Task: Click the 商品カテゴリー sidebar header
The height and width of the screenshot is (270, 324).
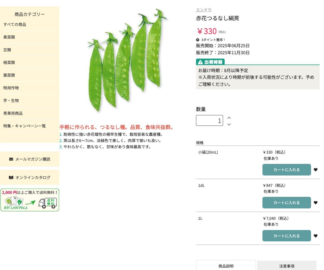Action: point(30,14)
